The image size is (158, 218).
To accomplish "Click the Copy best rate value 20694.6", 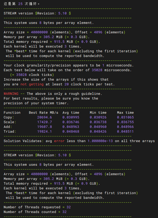I will 45,117.
